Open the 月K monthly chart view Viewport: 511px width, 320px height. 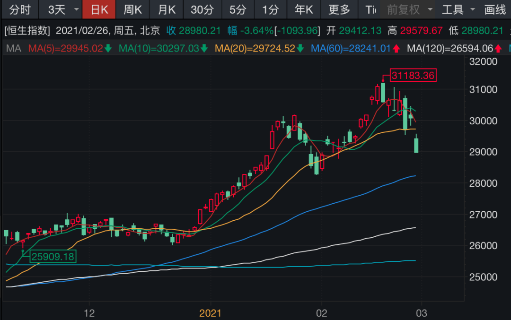166,9
